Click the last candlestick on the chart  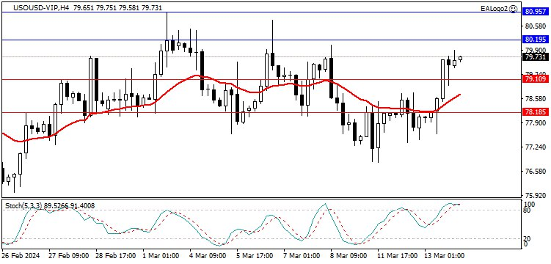coord(460,59)
